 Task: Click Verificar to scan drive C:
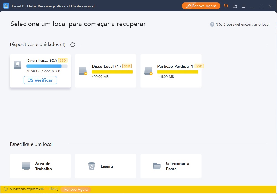tap(40, 80)
